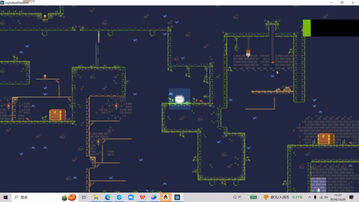Launch File Explorer from the taskbar
The height and width of the screenshot is (202, 359).
click(x=96, y=197)
